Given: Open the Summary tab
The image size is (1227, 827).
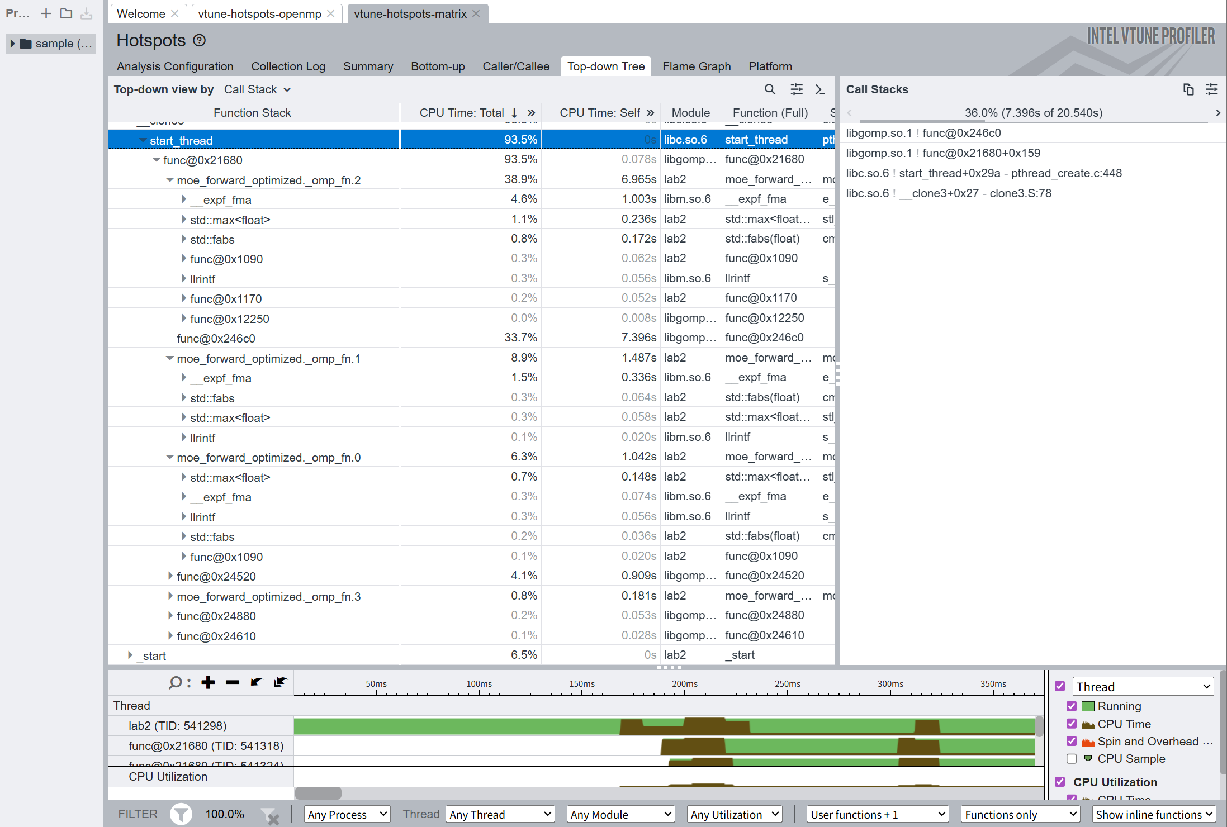Looking at the screenshot, I should [368, 66].
